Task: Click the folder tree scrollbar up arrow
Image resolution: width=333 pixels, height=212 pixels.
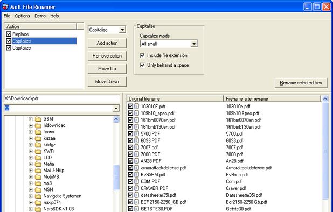Action: (116, 119)
